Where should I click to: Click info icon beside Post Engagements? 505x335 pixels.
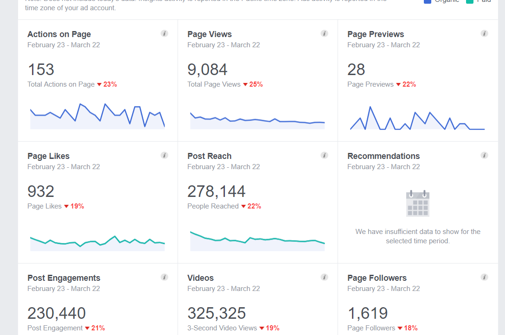164,277
